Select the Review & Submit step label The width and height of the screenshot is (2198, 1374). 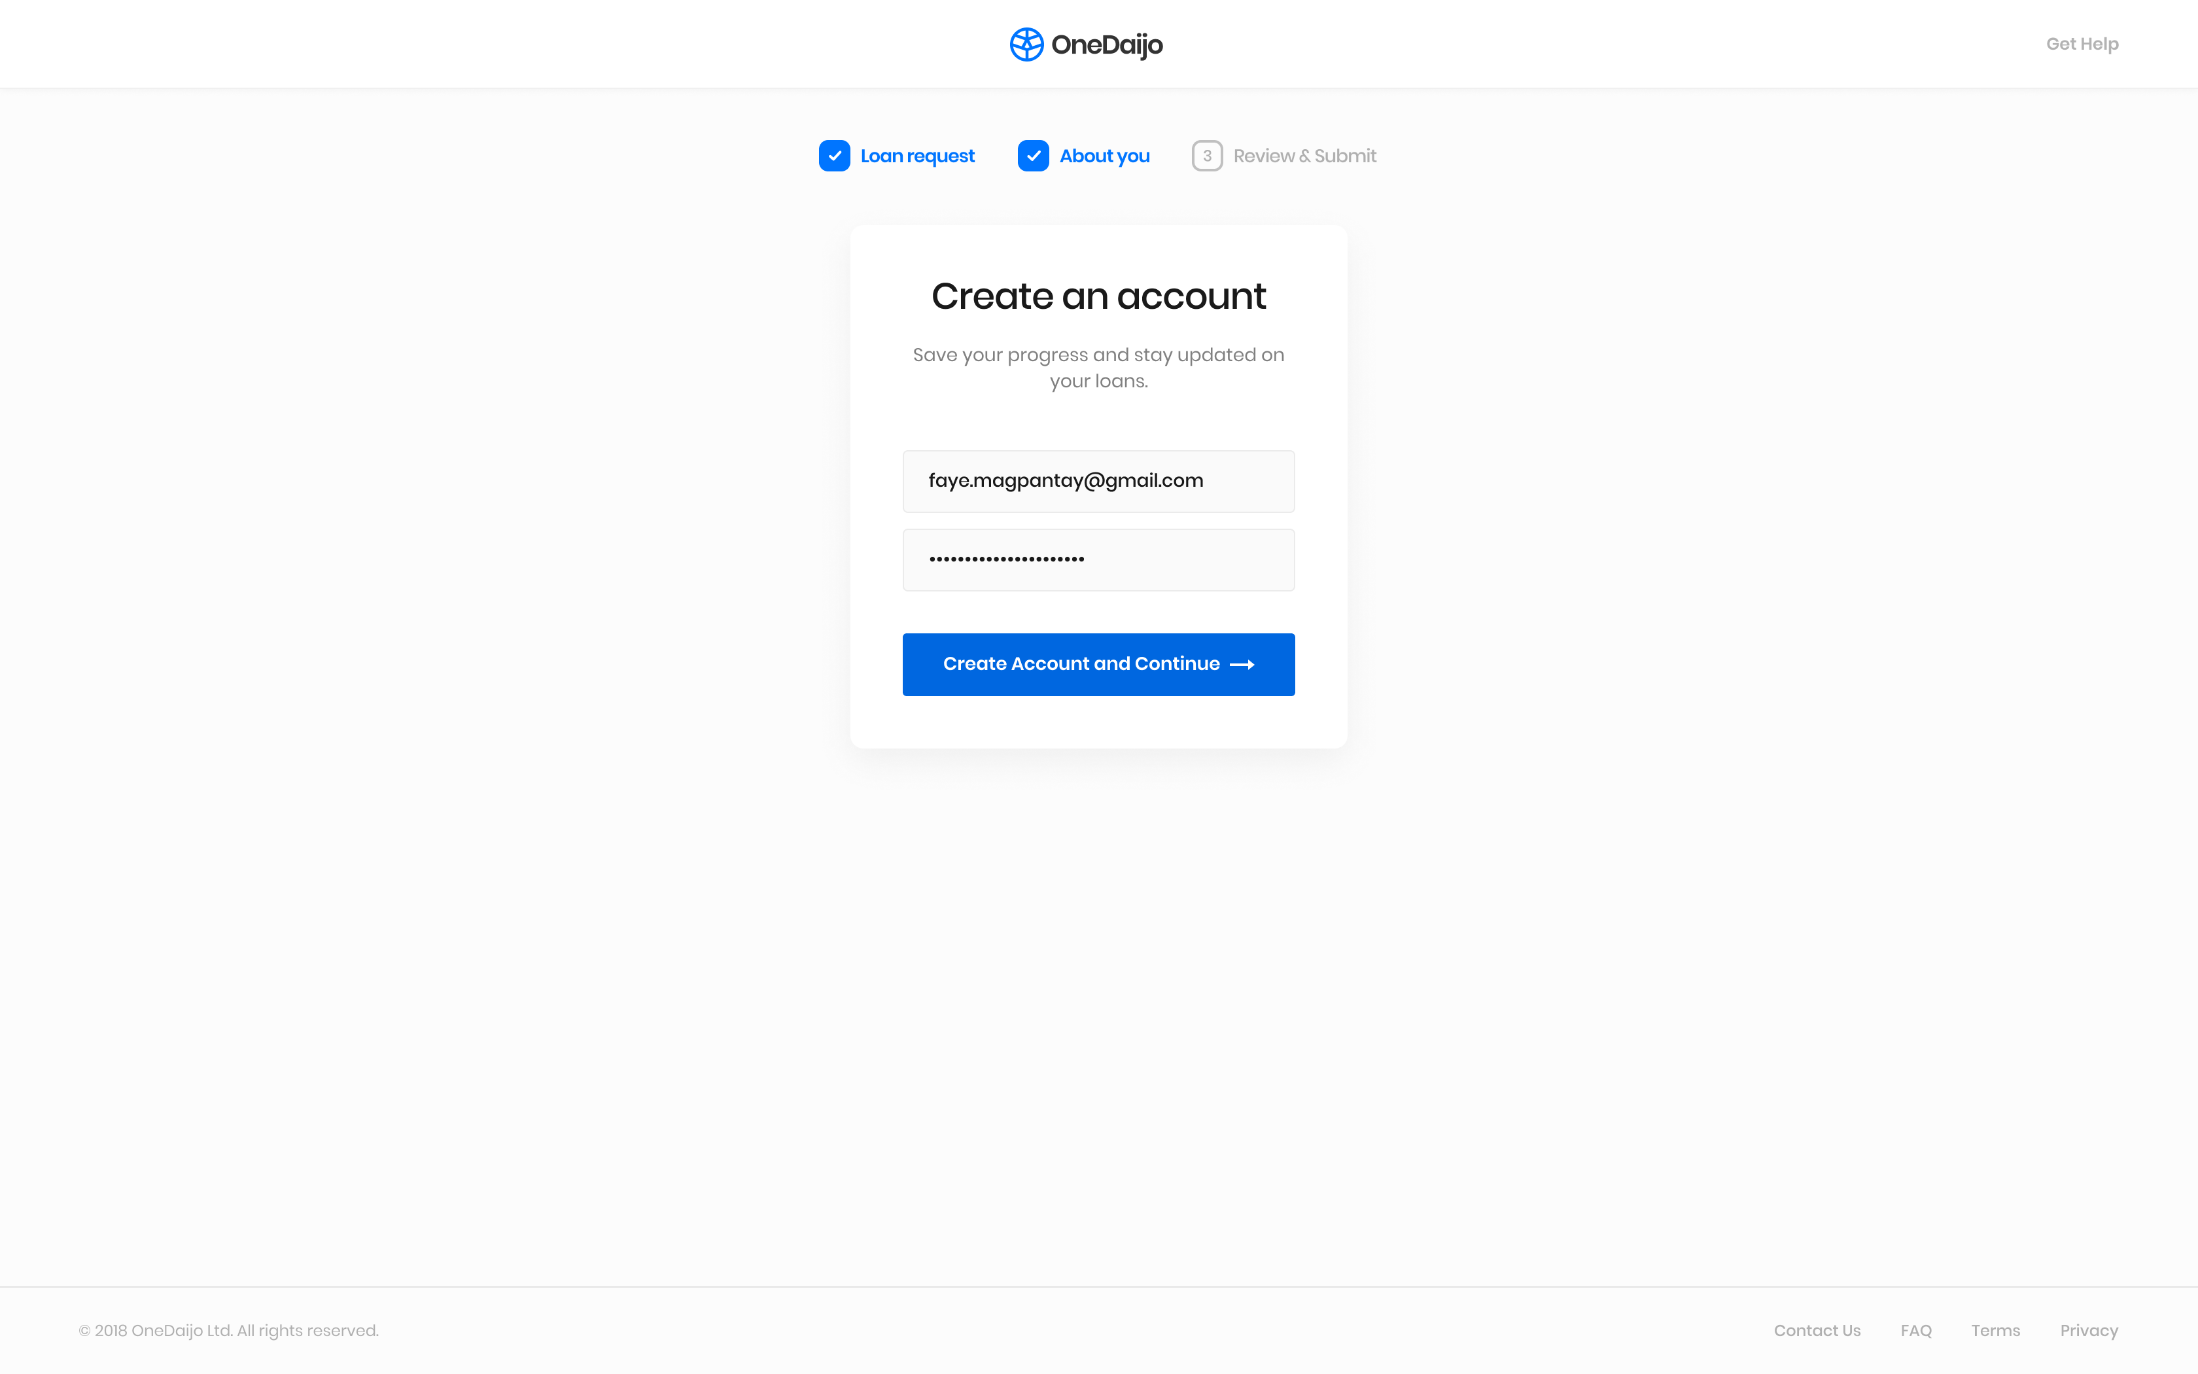1304,156
